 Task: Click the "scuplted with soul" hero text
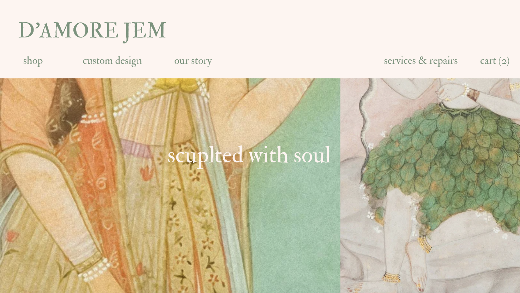[249, 155]
